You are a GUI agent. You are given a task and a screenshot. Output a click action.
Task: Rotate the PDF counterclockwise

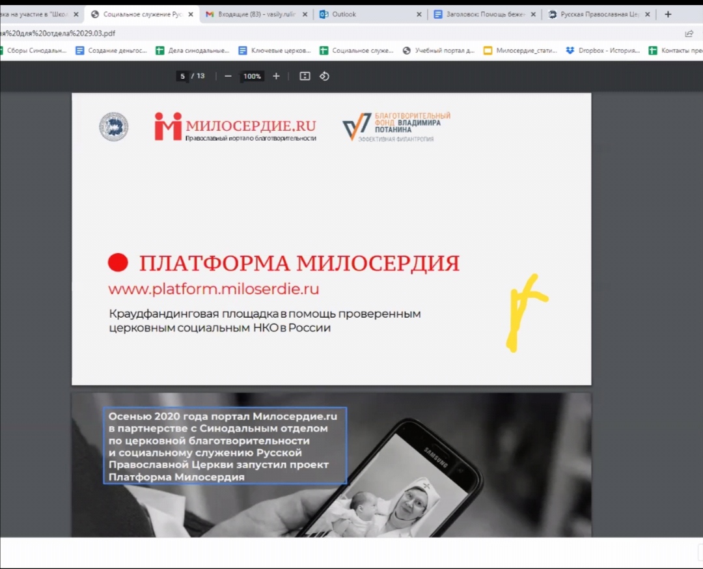click(324, 76)
